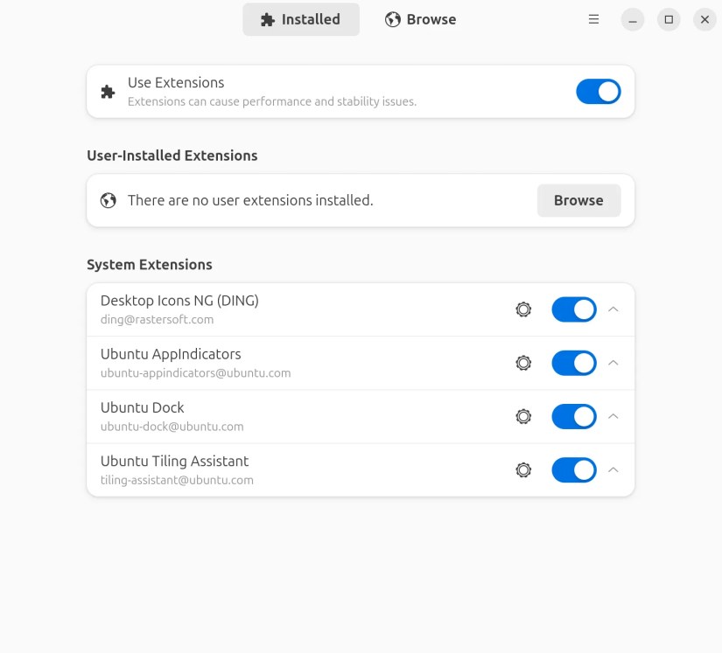Viewport: 722px width, 653px height.
Task: Open Ubuntu Tiling Assistant preferences gear
Action: coord(523,469)
